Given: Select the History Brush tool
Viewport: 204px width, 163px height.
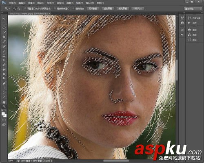Looking at the screenshot, I should click(4, 60).
